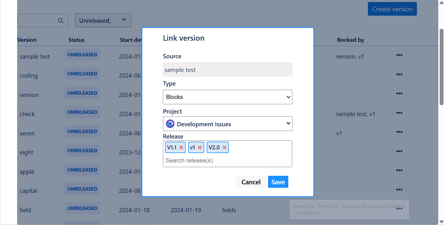Screen dimensions: 444x225
Task: Click the Link version dialog title
Action: point(184,38)
